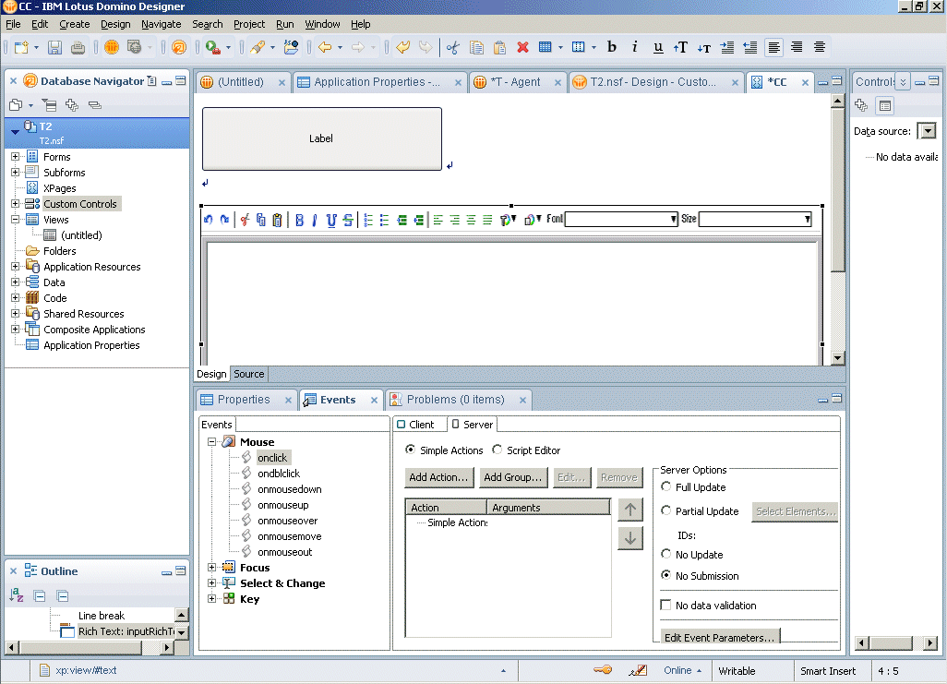Click the Back navigation arrow icon
Viewport: 947px width, 684px height.
point(325,47)
